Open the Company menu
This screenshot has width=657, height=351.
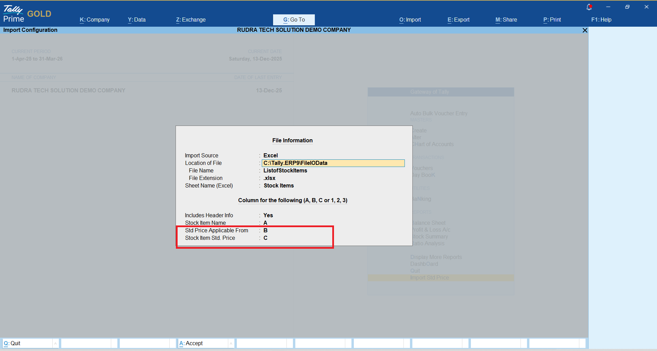click(94, 20)
